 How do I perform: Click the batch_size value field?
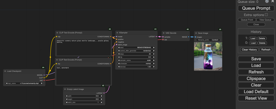point(84,102)
